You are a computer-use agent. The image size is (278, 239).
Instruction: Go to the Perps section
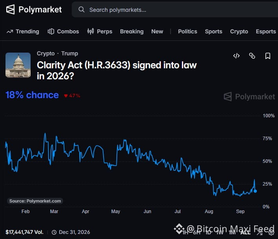[100, 31]
